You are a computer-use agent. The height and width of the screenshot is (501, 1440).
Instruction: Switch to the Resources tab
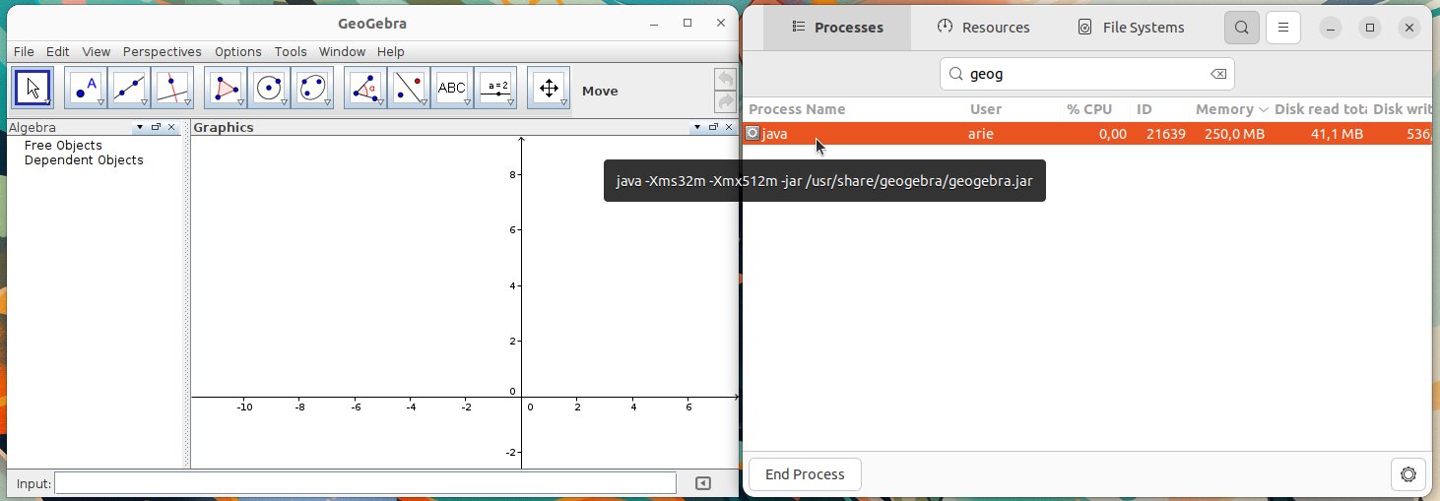[x=983, y=28]
